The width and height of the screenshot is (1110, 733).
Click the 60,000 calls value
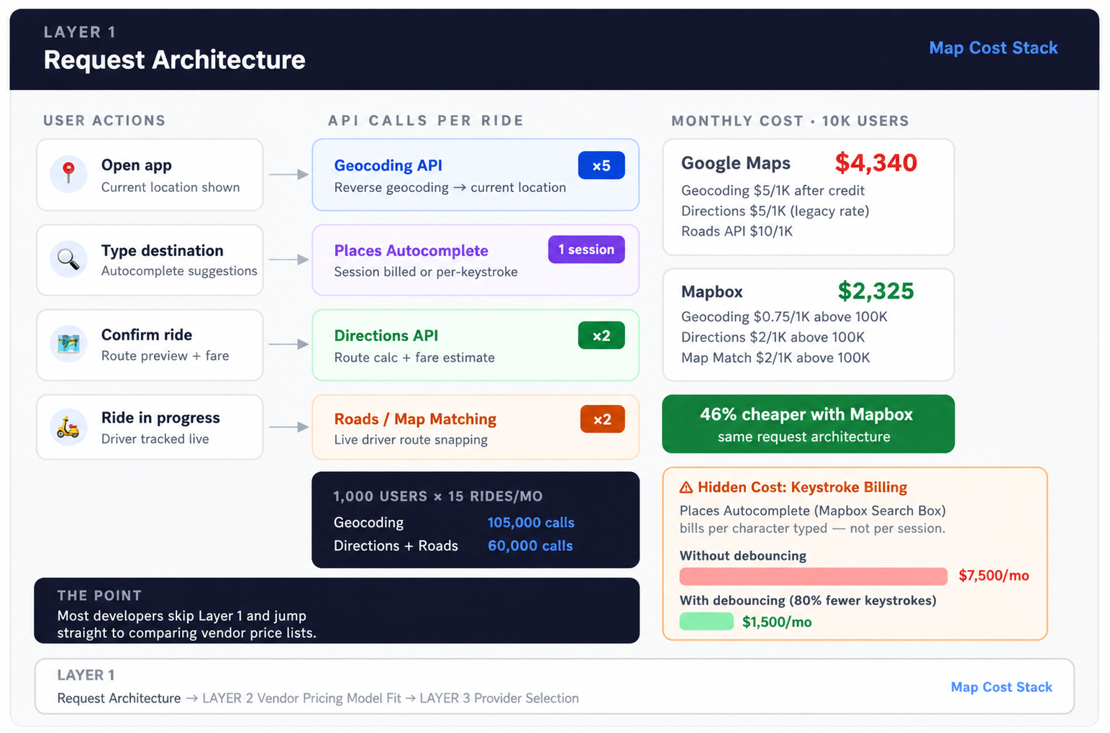[x=530, y=546]
